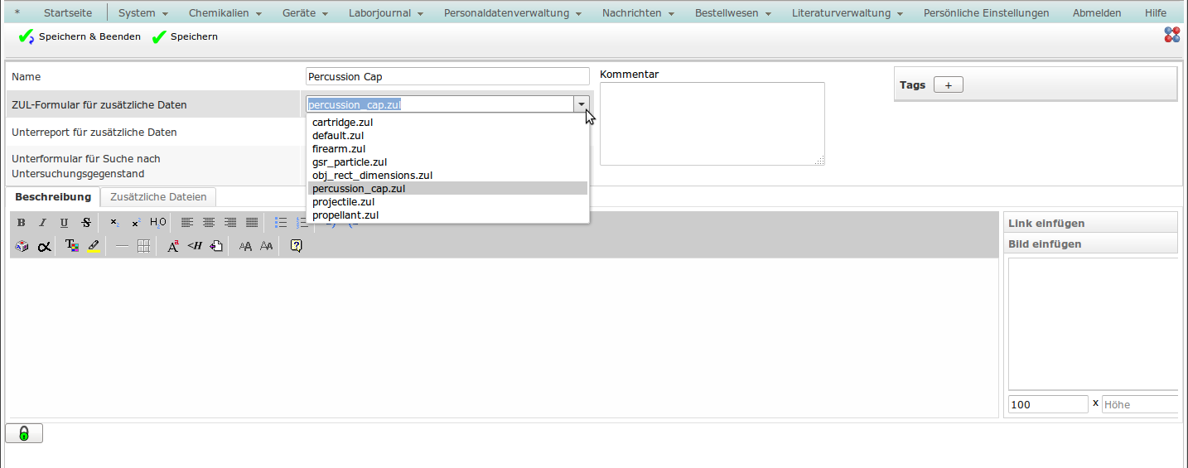Apply strikethrough formatting
The height and width of the screenshot is (468, 1188).
point(86,223)
